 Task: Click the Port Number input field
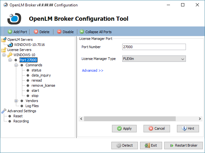point(154,47)
